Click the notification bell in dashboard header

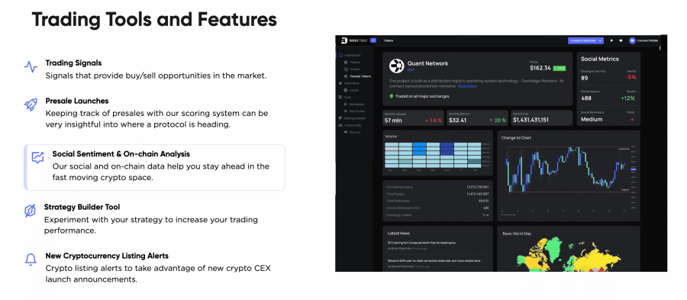(611, 40)
